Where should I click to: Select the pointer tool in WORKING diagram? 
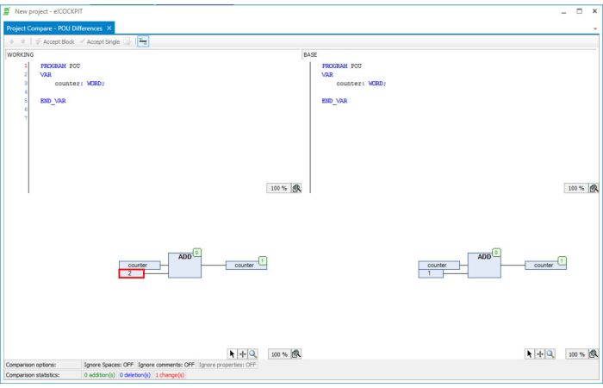tap(231, 354)
